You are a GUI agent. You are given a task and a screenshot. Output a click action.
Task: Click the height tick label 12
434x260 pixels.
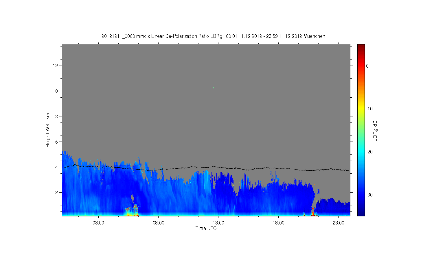point(56,66)
